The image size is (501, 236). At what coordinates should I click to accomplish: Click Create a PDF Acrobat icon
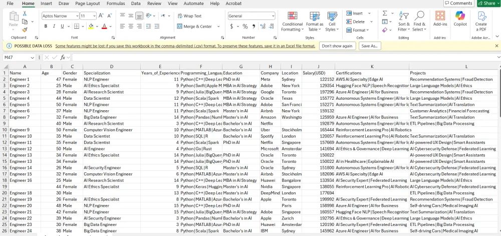[481, 21]
